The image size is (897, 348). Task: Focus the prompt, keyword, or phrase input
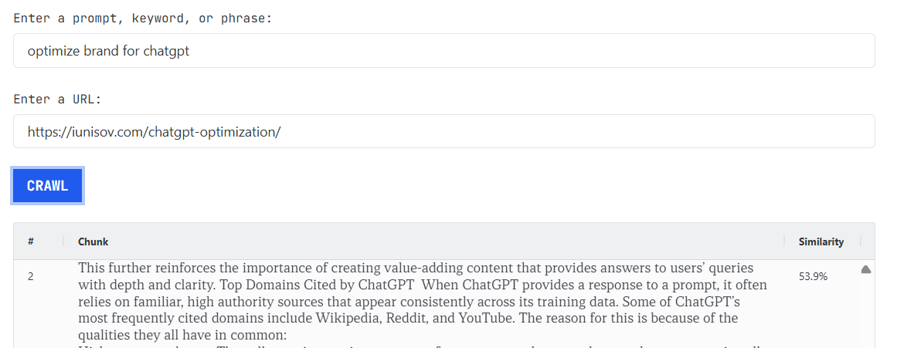point(443,51)
